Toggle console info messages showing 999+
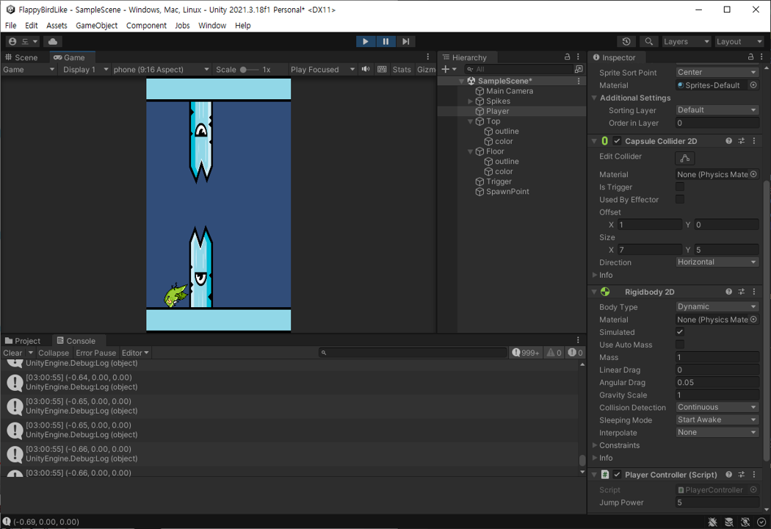771x529 pixels. click(526, 353)
